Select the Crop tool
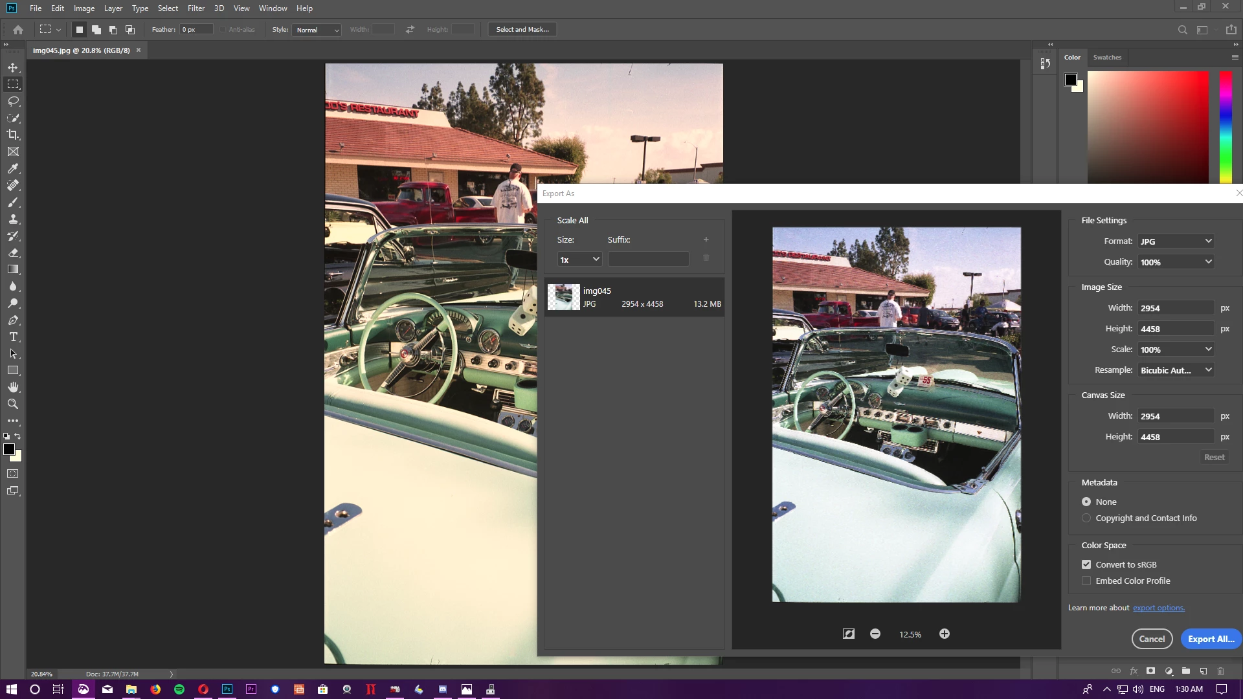Screen dimensions: 1243x699 point(13,135)
